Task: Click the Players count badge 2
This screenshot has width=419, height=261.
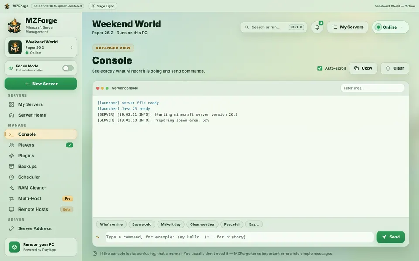Action: 69,145
